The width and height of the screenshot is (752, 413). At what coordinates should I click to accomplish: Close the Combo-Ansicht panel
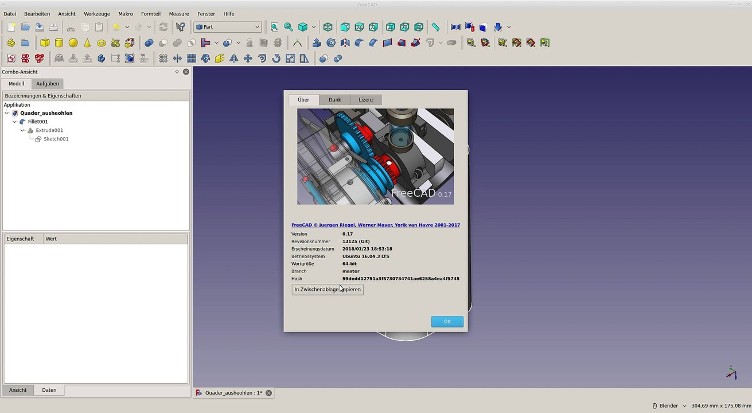coord(186,72)
